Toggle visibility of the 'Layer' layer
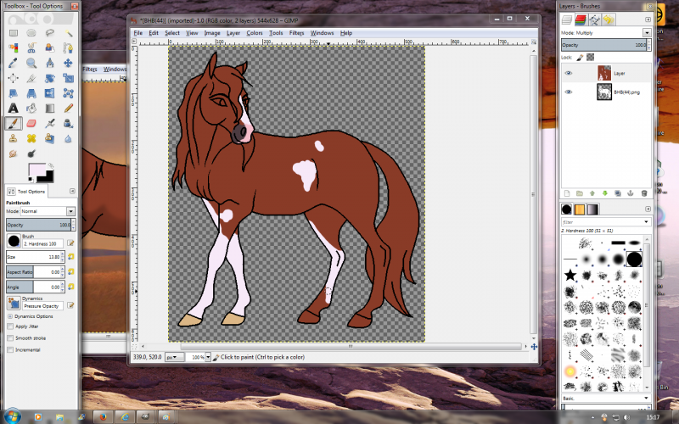The image size is (679, 424). (x=569, y=73)
